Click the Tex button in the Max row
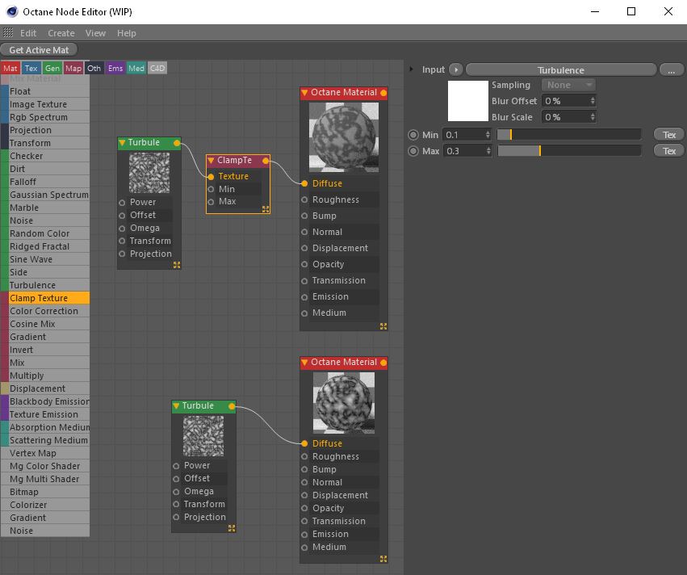The width and height of the screenshot is (687, 575). (668, 151)
